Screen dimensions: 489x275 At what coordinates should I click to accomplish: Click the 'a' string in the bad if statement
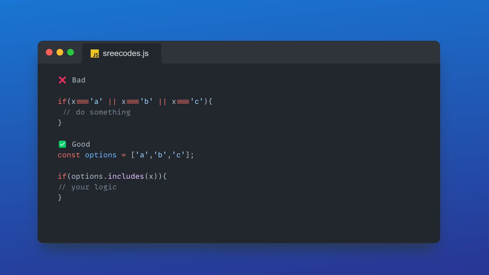pos(97,101)
